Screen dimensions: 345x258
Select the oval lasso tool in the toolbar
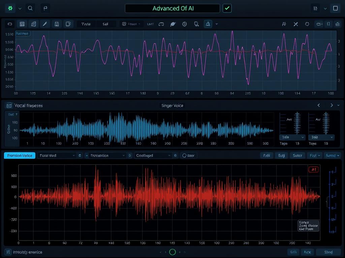[x=10, y=24]
